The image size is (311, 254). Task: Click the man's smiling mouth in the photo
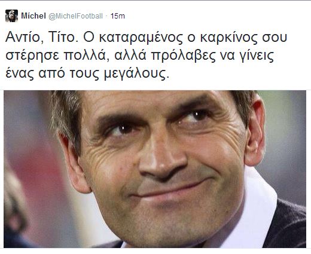tap(169, 189)
